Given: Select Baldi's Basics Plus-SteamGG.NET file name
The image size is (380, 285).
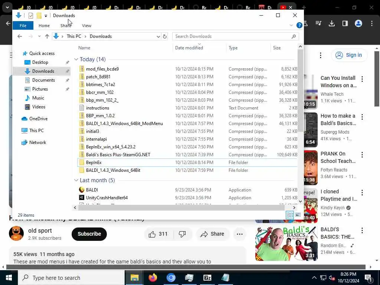Looking at the screenshot, I should tap(118, 155).
